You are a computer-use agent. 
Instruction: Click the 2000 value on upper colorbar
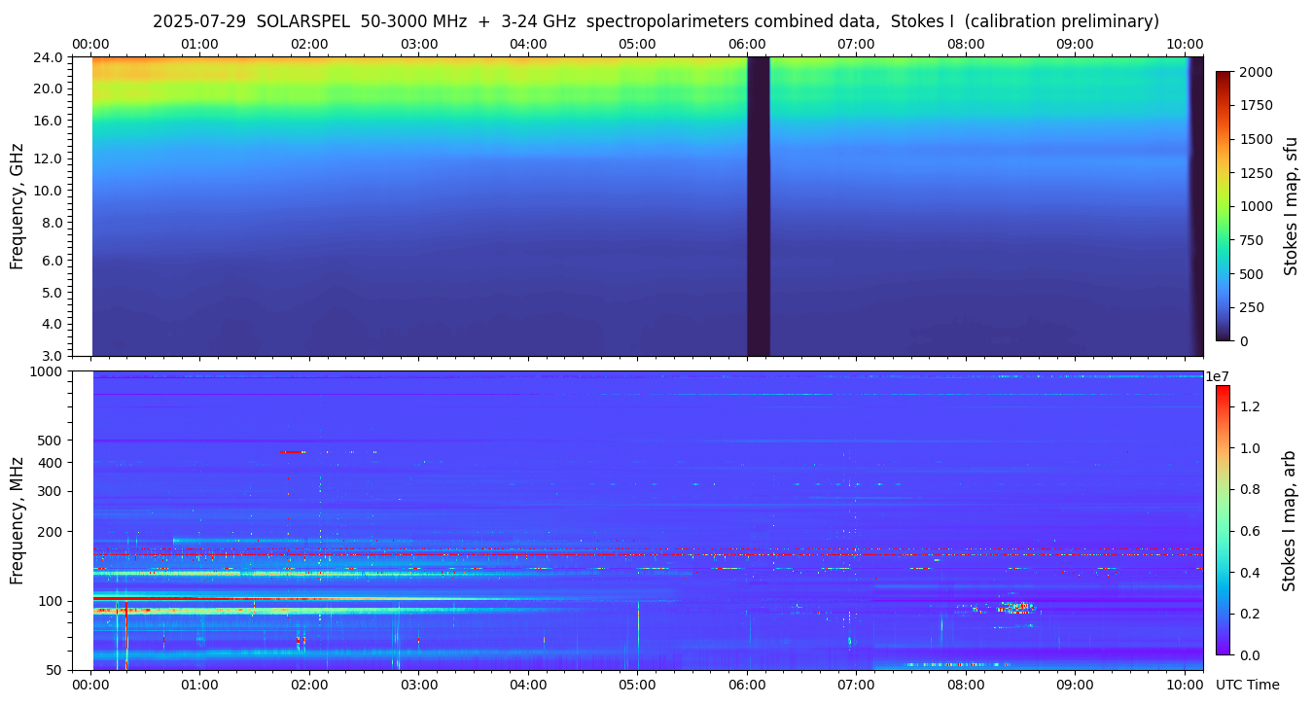pyautogui.click(x=1255, y=72)
